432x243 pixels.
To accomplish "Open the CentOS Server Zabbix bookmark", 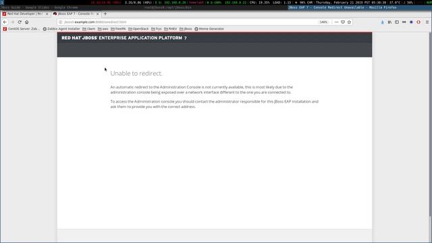I will pos(22,28).
